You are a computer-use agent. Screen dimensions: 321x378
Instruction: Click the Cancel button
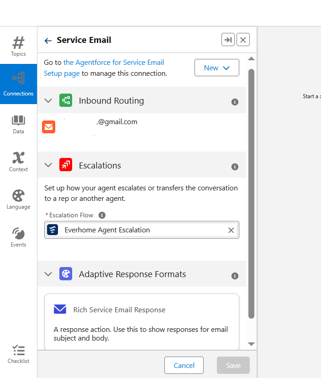point(184,365)
